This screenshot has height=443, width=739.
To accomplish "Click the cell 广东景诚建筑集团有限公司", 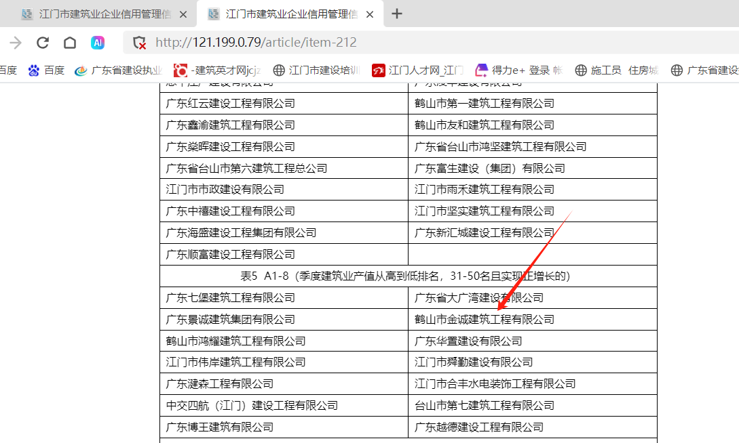I will point(284,319).
